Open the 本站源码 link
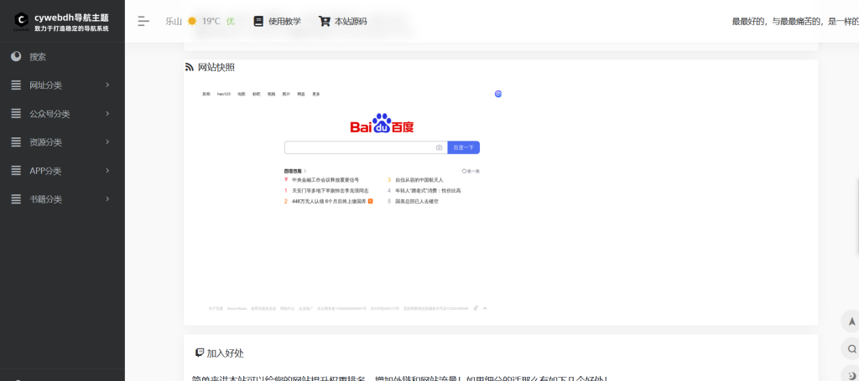The width and height of the screenshot is (859, 381). point(343,21)
